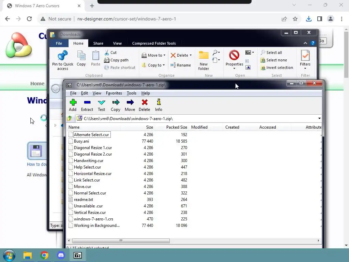Switch to Compressed Folder Tools tab
349x262 pixels.
tap(154, 43)
